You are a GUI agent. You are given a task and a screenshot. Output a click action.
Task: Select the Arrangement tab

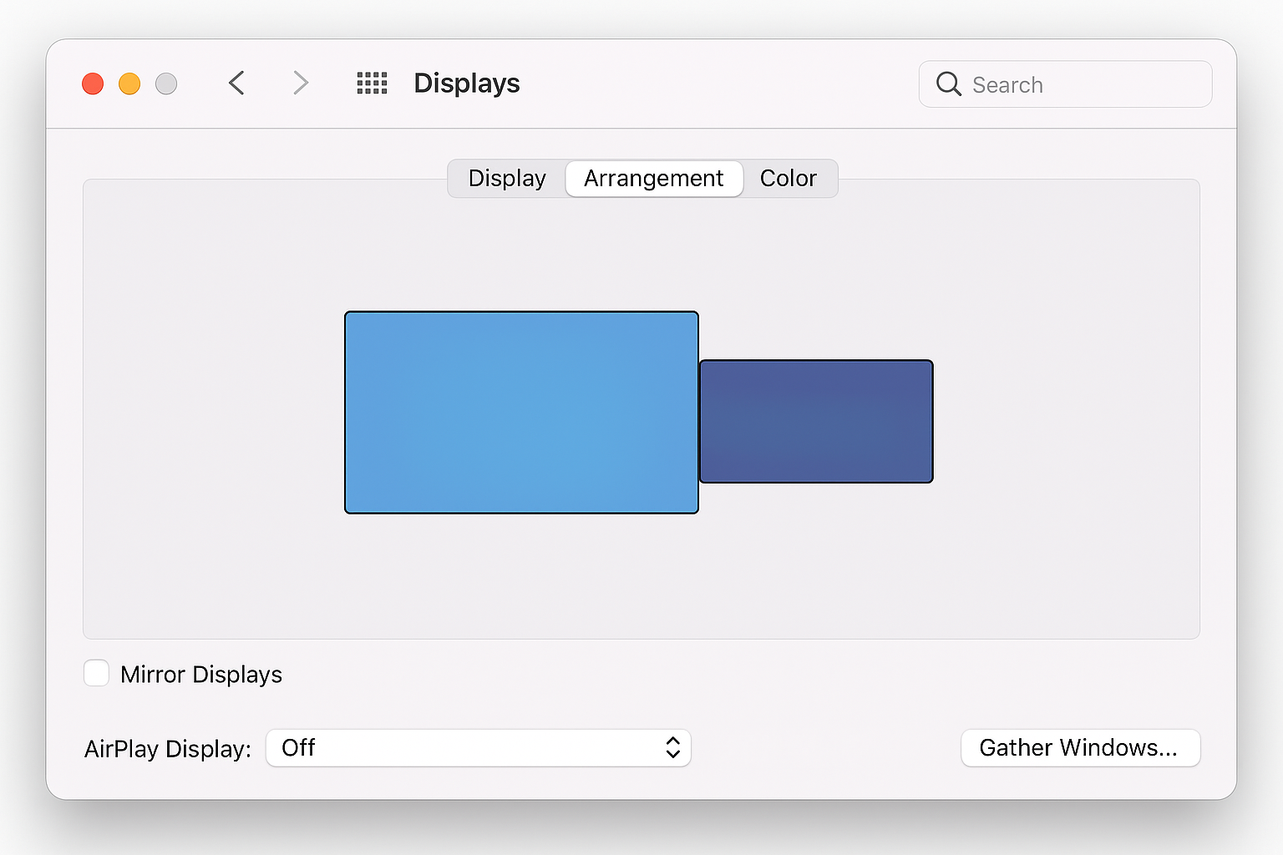[x=654, y=178]
